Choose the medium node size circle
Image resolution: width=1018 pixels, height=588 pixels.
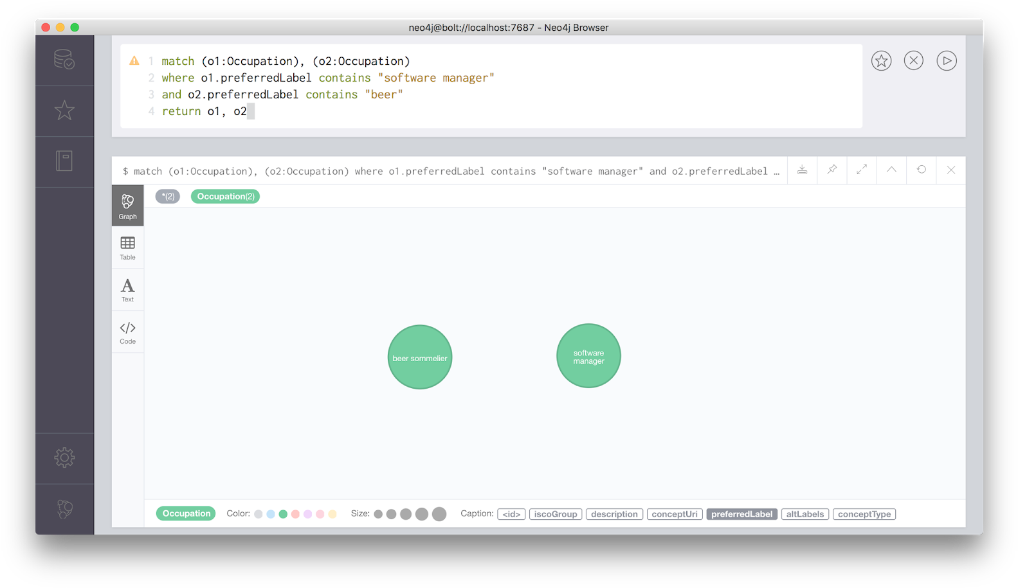(406, 514)
